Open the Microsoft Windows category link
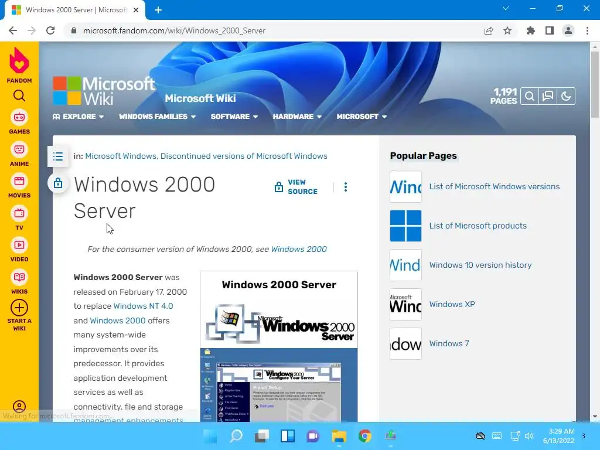Viewport: 600px width, 450px height. (121, 156)
